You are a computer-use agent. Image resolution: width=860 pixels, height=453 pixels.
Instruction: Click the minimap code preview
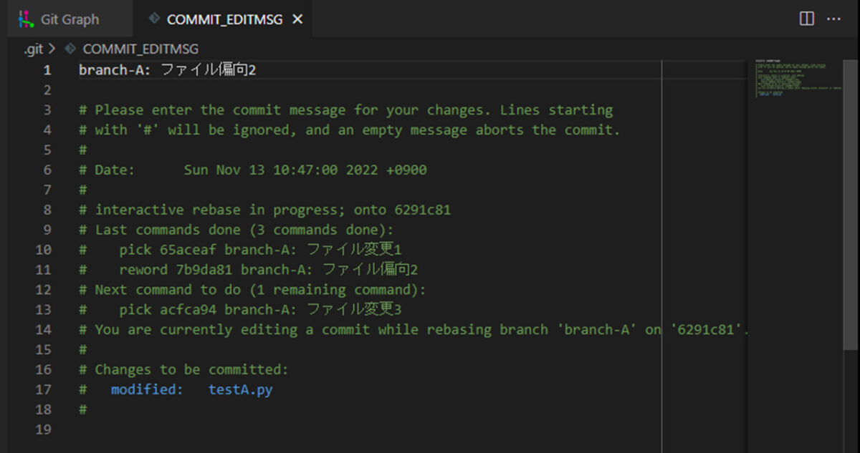(798, 79)
